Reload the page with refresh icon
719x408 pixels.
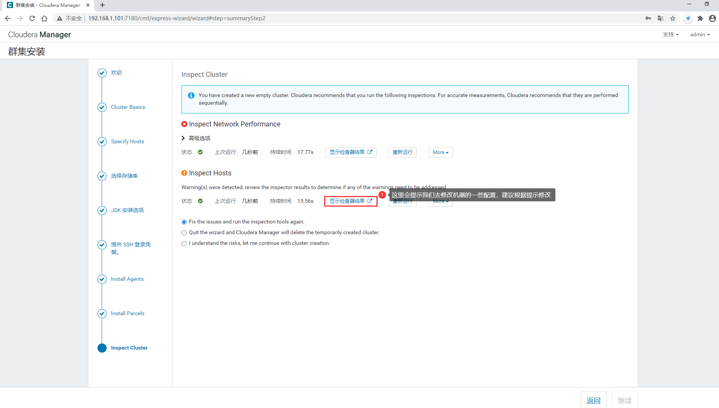[32, 18]
